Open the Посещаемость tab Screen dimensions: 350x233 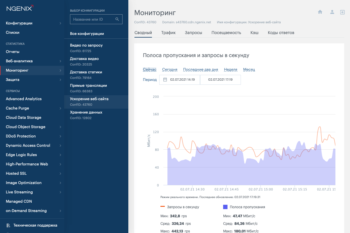(226, 33)
